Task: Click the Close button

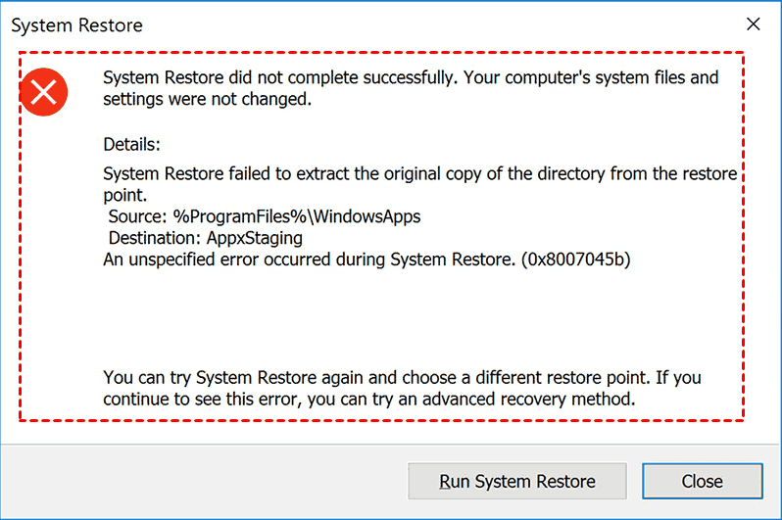Action: 702,481
